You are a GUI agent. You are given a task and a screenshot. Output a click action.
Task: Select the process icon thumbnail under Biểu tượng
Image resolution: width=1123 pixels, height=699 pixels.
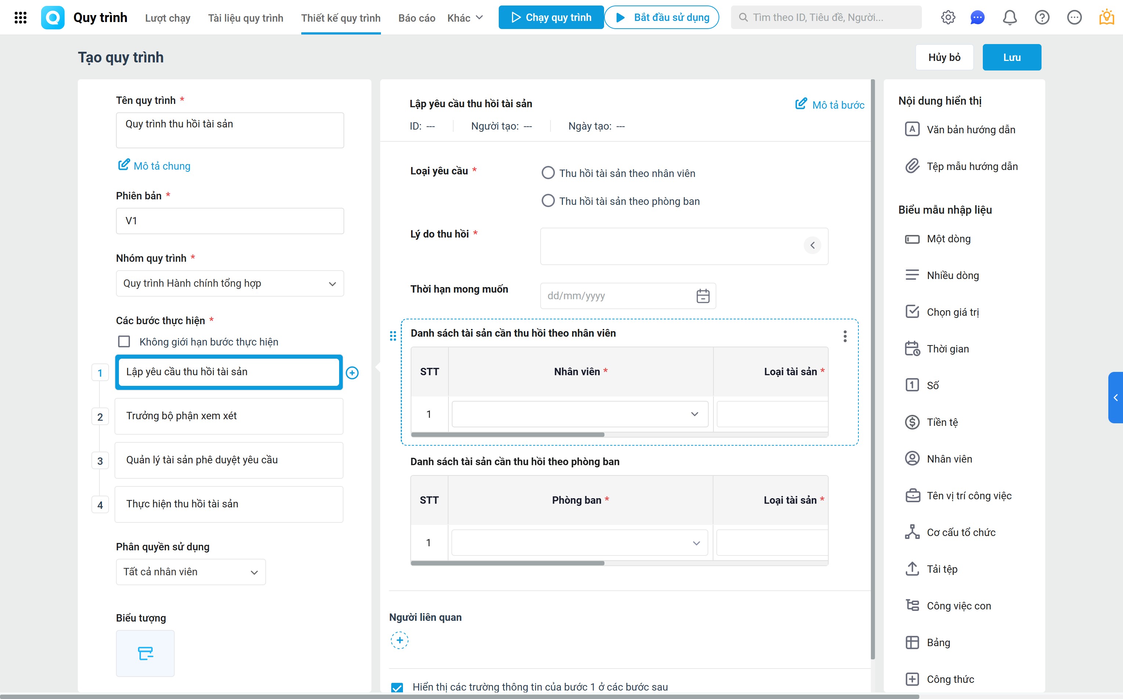pos(145,653)
